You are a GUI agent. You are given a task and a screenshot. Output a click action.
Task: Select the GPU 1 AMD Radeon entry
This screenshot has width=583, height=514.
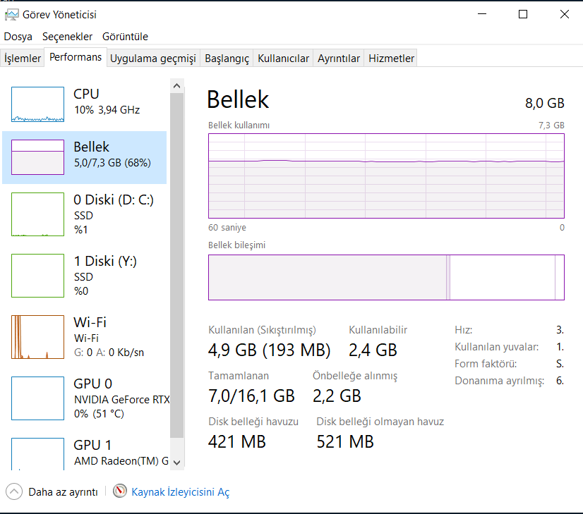click(120, 453)
